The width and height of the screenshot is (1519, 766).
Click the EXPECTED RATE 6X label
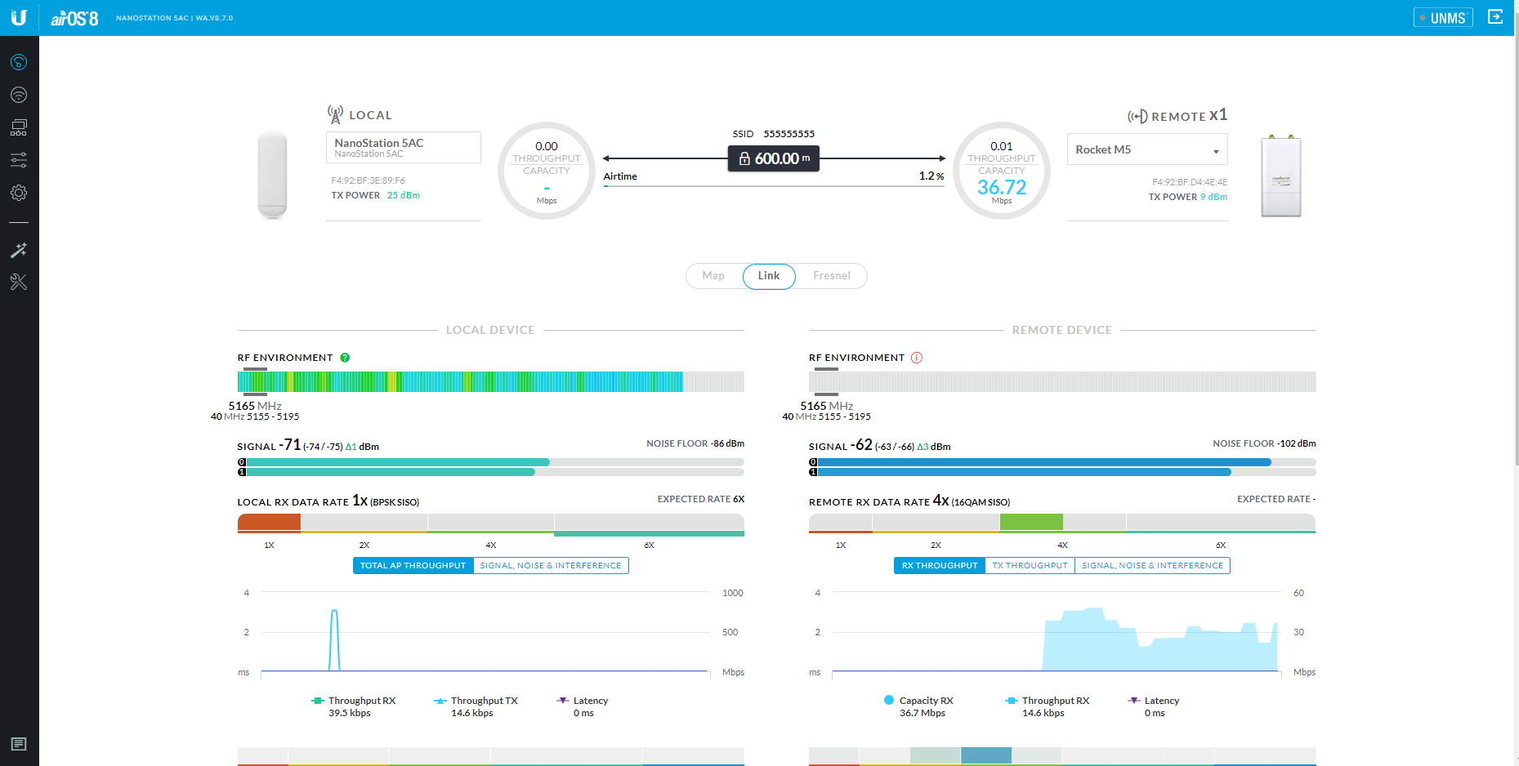pyautogui.click(x=701, y=499)
